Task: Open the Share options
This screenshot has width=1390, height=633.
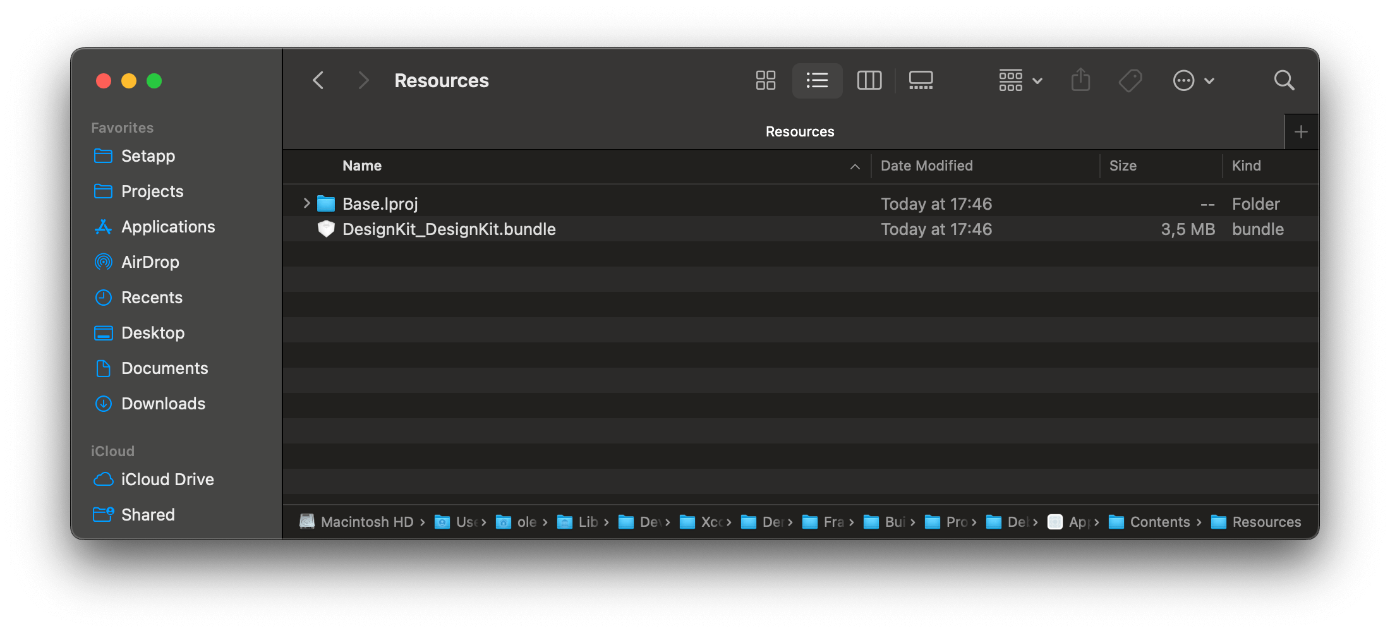Action: pyautogui.click(x=1081, y=80)
